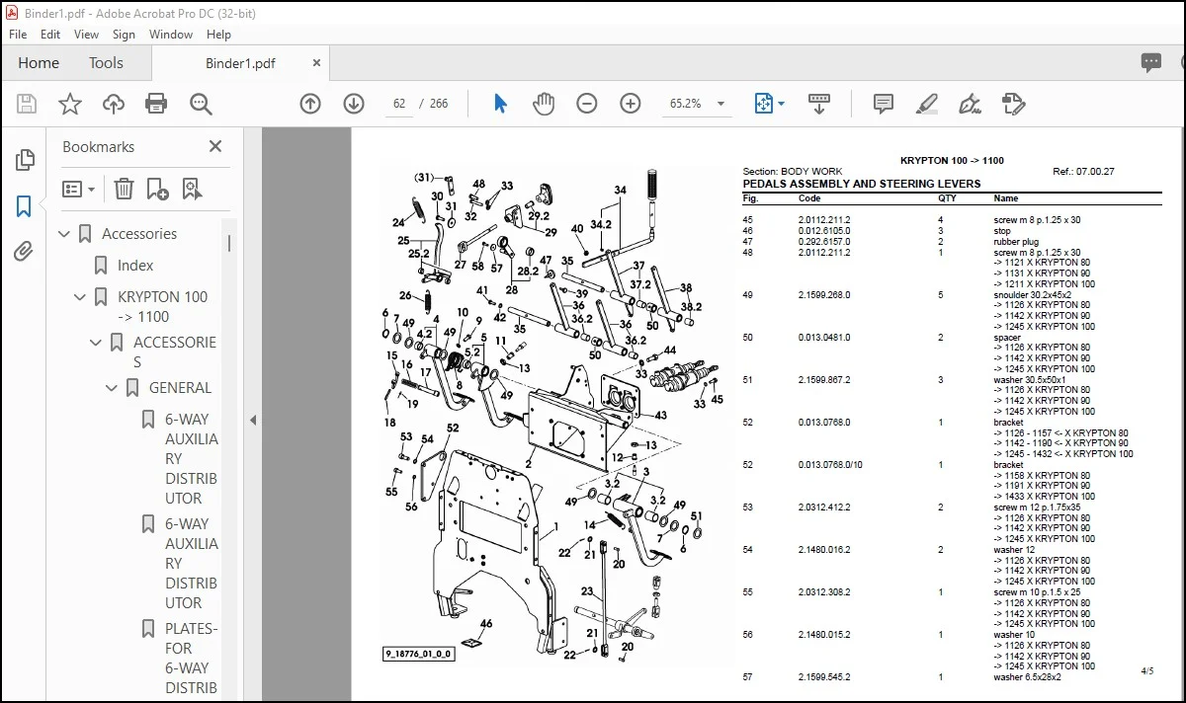
Task: Go to the previous page arrow
Action: pos(310,104)
